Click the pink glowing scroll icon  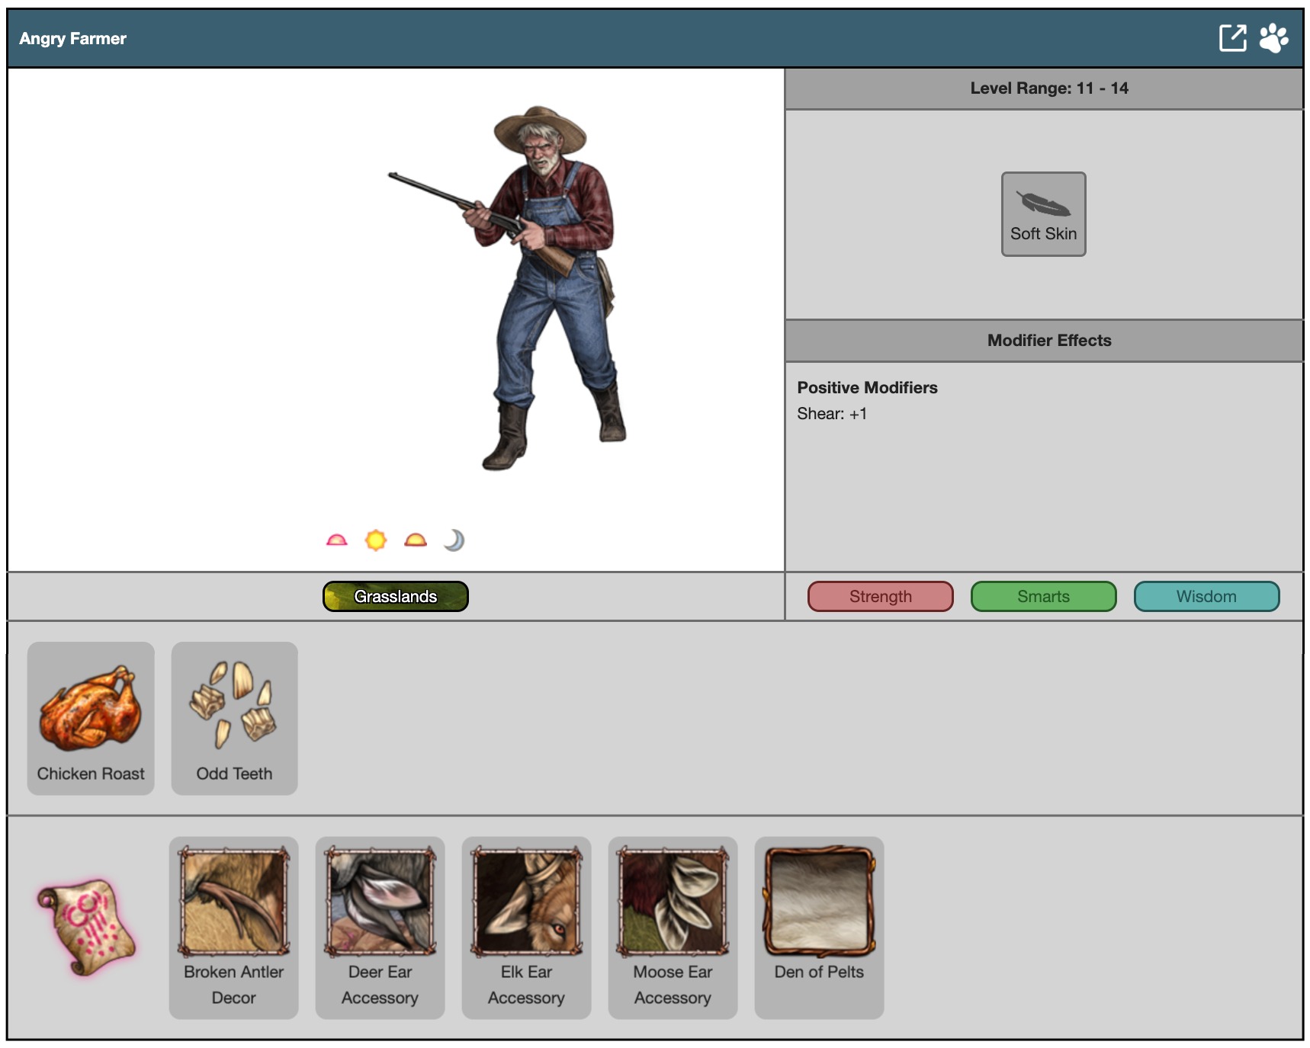pyautogui.click(x=86, y=927)
